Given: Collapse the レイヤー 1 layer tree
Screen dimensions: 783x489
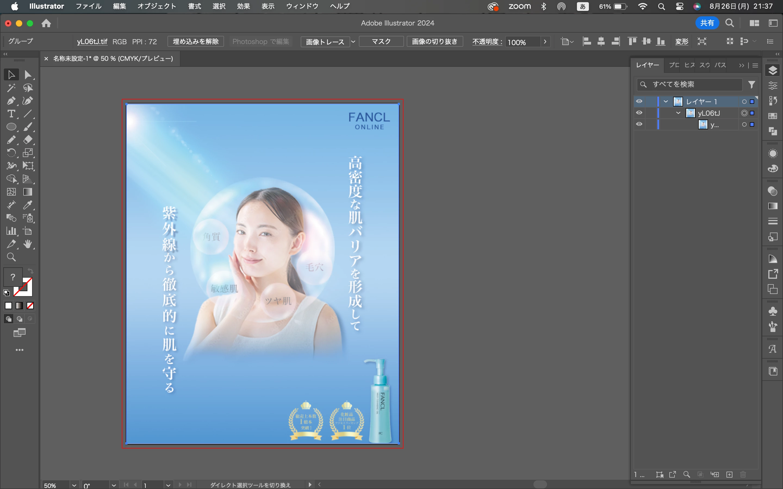Looking at the screenshot, I should (x=666, y=102).
